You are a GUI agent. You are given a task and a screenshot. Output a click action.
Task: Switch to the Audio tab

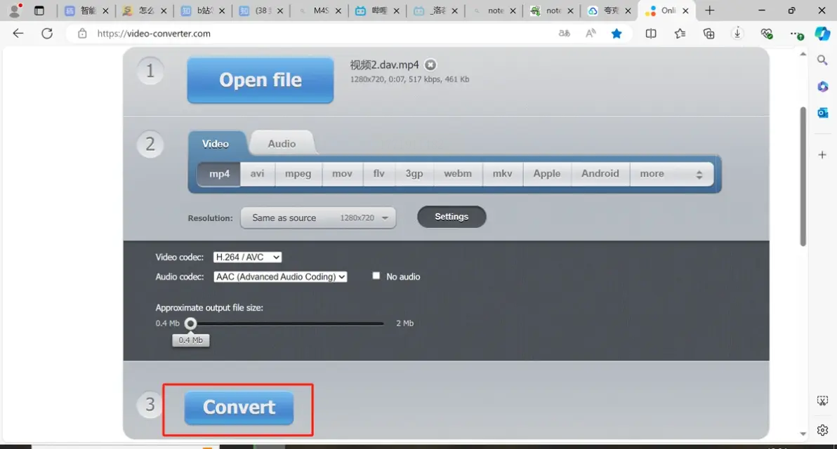click(282, 143)
